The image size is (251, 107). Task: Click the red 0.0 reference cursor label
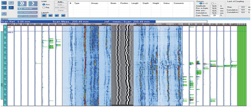[9, 27]
